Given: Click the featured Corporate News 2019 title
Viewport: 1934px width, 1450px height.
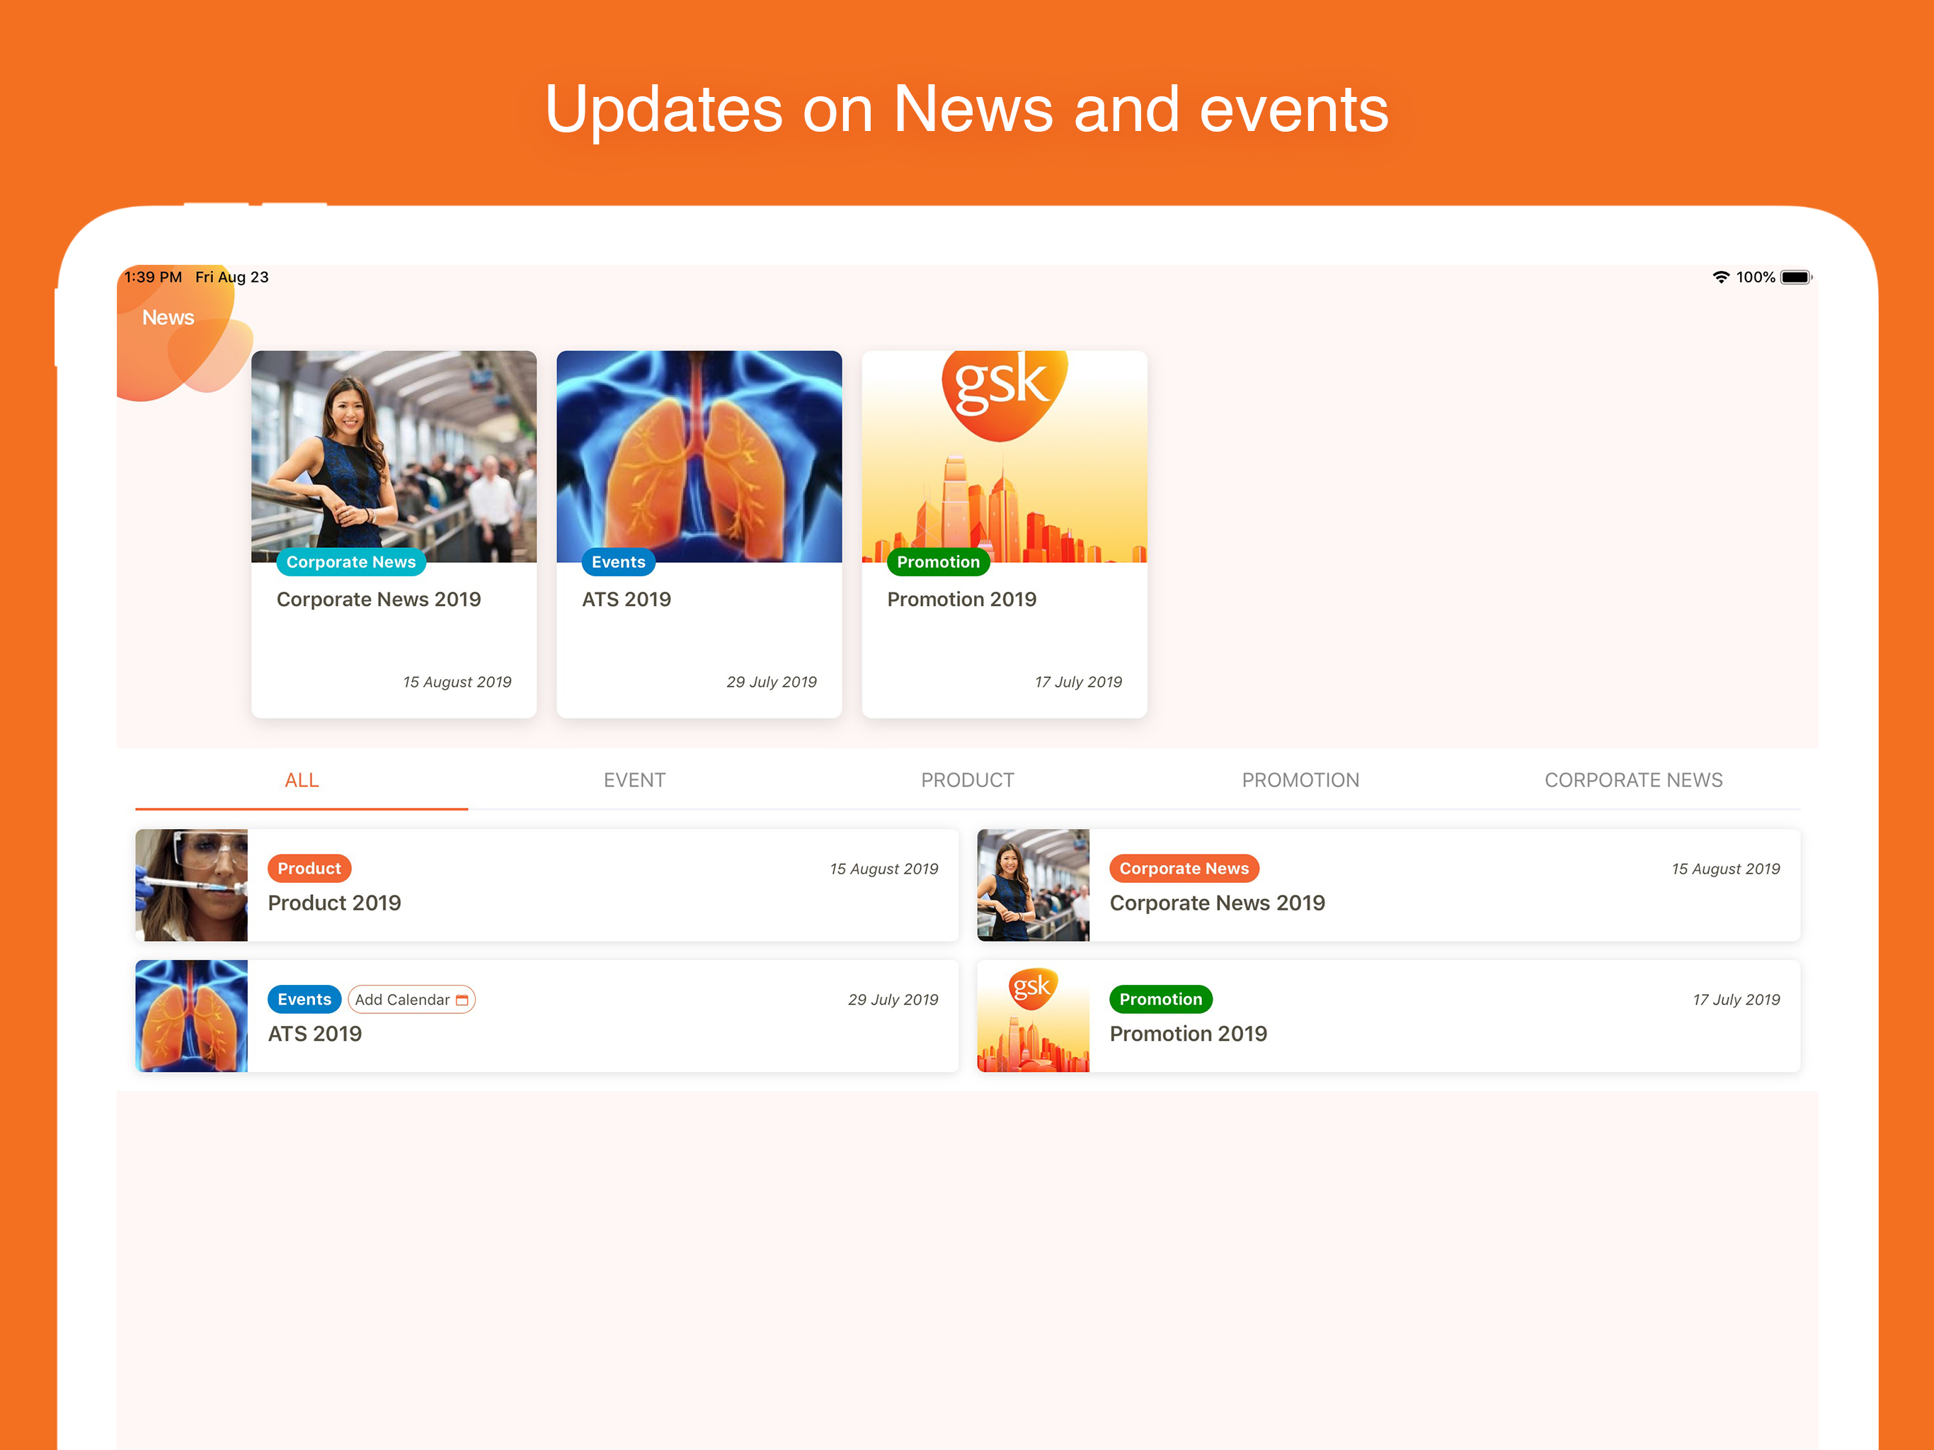Looking at the screenshot, I should (379, 600).
